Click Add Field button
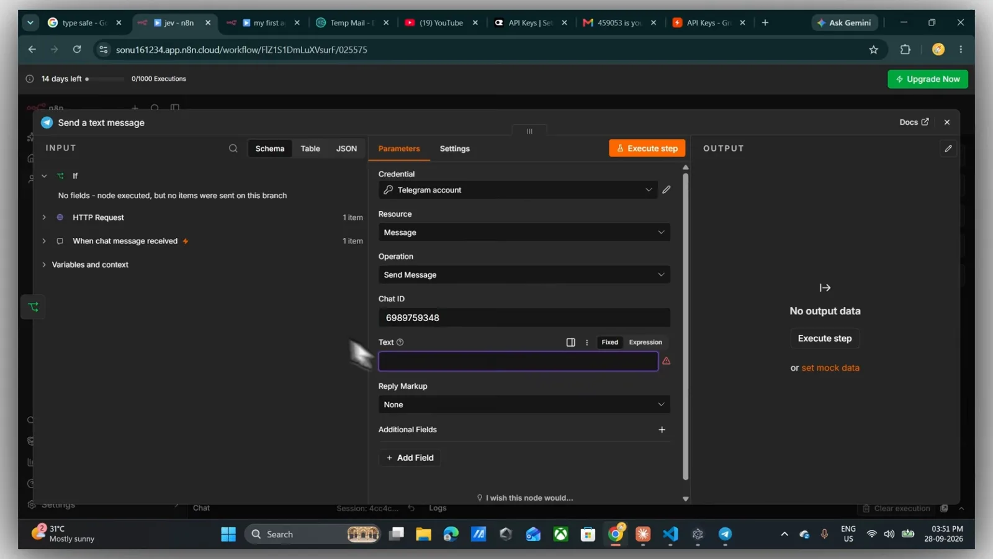Screen dimensions: 993x559 [x=410, y=458]
